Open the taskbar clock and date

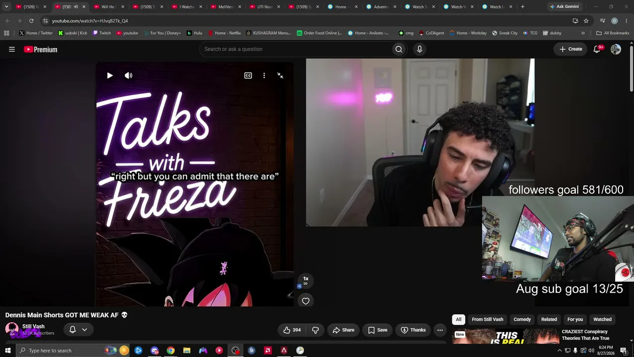point(606,351)
